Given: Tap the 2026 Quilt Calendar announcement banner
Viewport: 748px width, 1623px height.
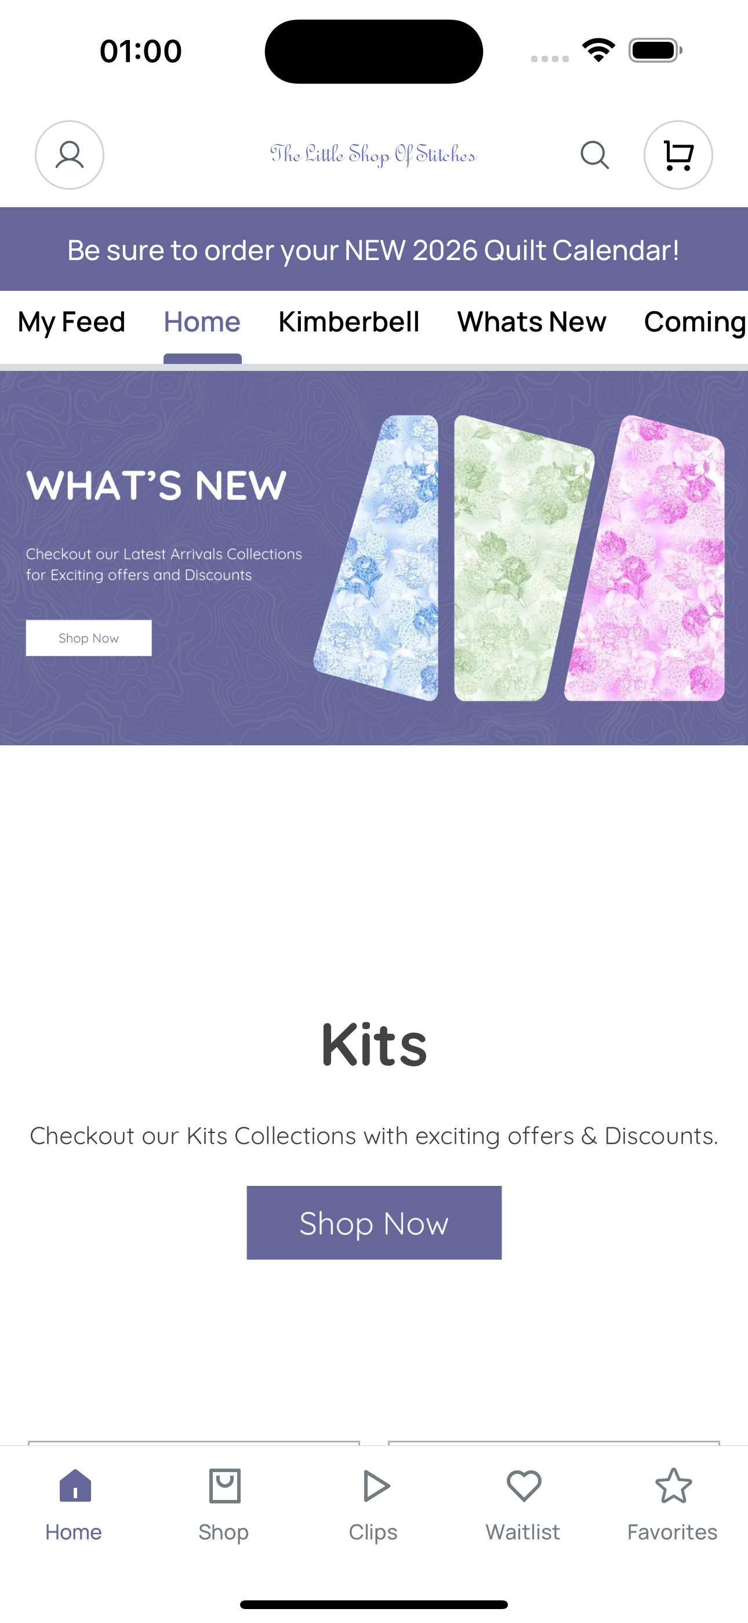Looking at the screenshot, I should tap(374, 250).
